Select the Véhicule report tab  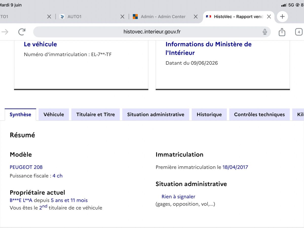54,115
